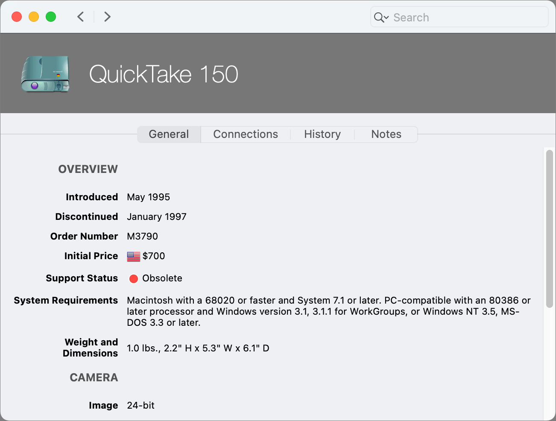Open the search magnifier options menu
Screen dimensions: 556x421
tap(381, 17)
